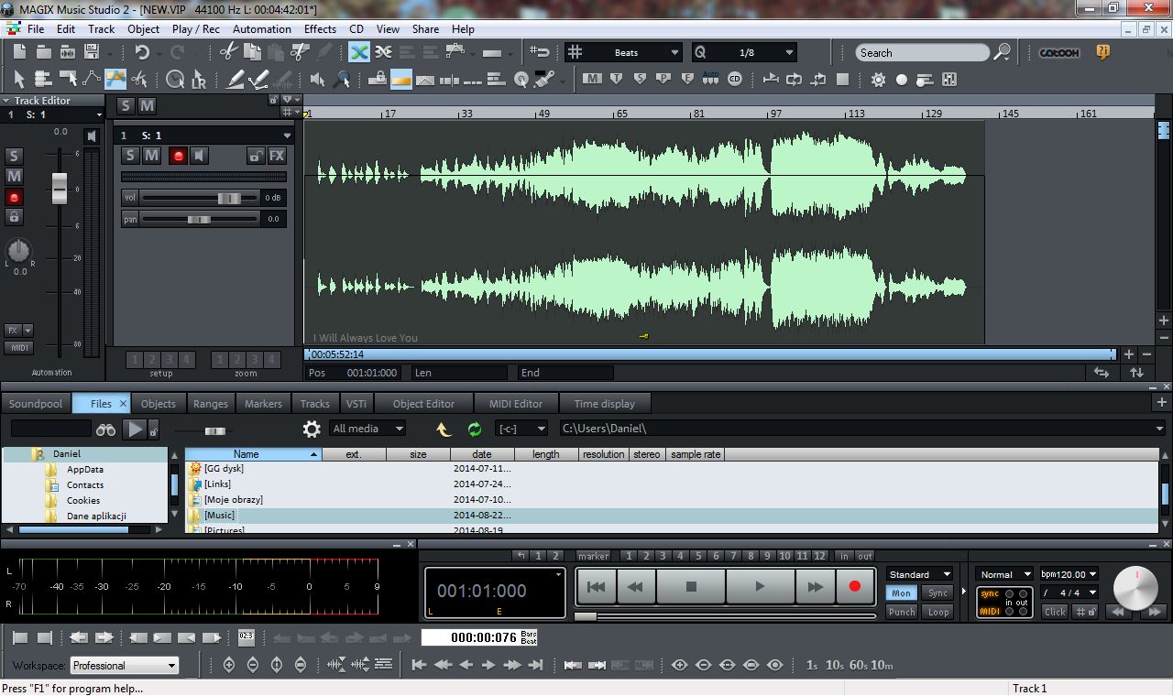Open MIDI button in track editor
Screen dimensions: 1173x696
(x=18, y=348)
